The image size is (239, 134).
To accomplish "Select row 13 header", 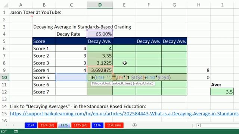I will [4, 99].
